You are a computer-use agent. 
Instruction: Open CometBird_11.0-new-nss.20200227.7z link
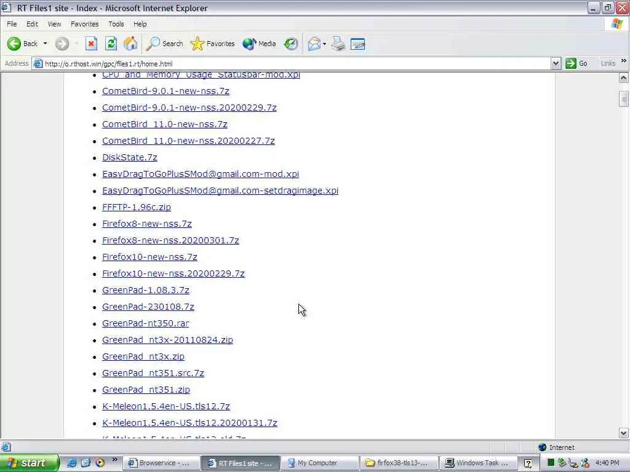point(188,141)
